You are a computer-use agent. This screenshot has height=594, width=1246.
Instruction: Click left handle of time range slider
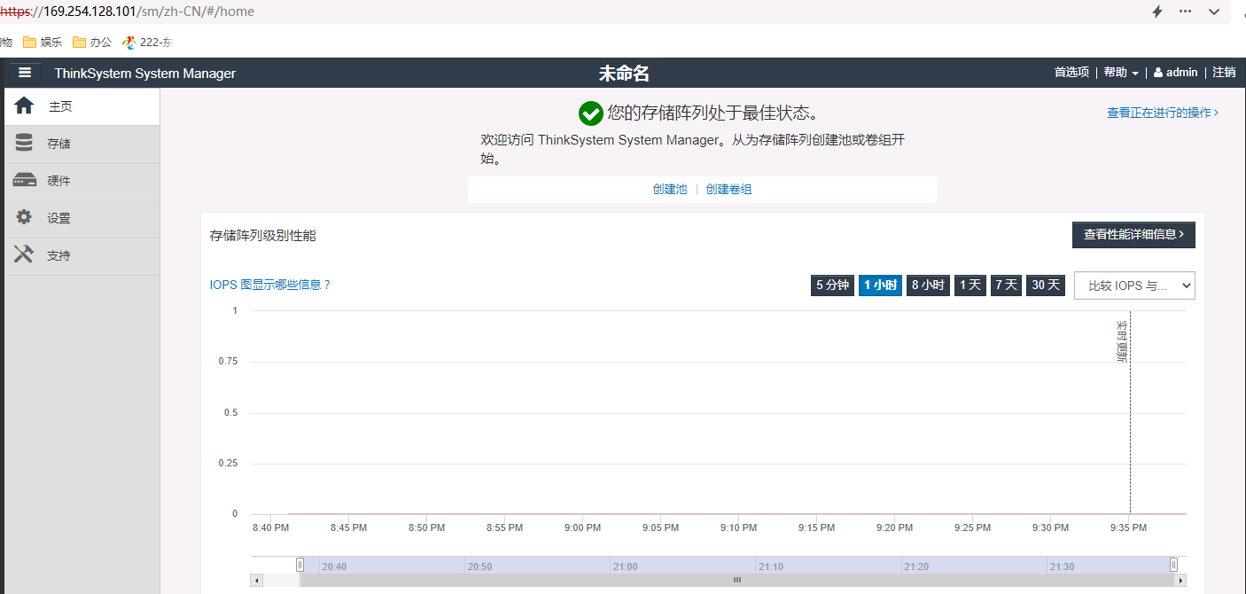pos(300,565)
